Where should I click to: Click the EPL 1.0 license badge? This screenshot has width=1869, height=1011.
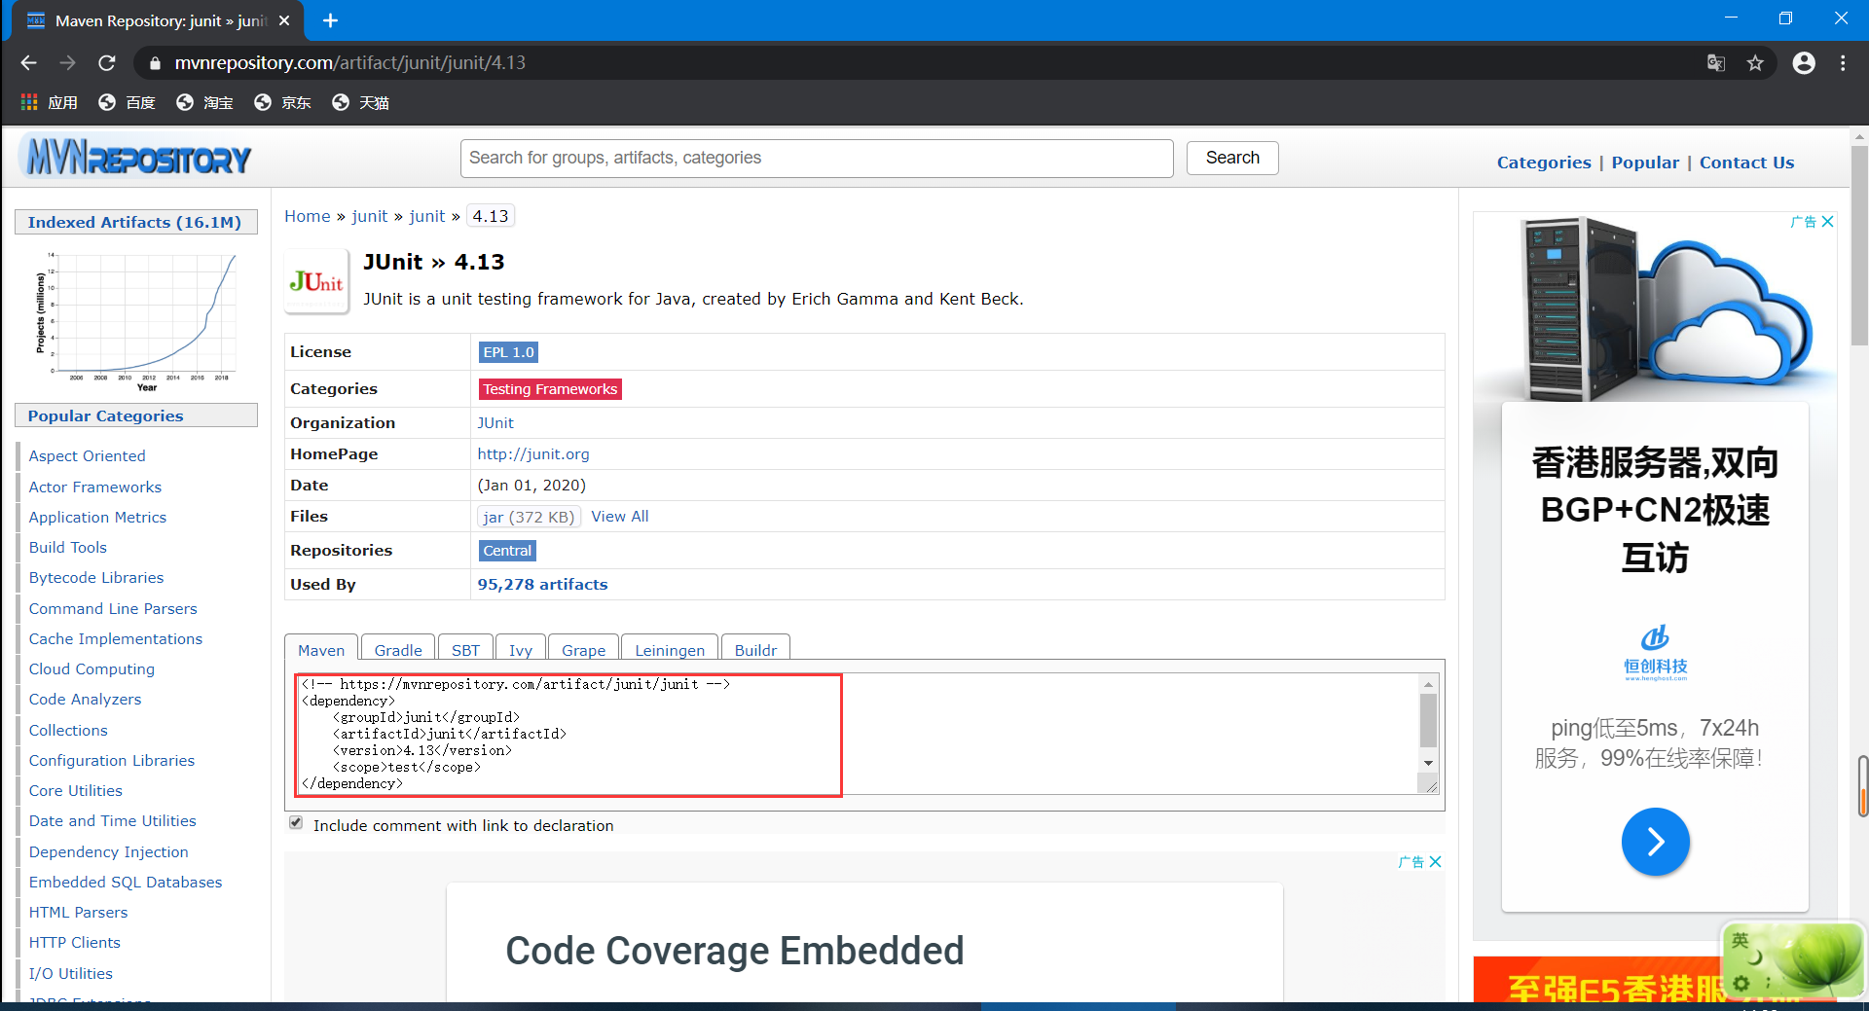coord(508,352)
